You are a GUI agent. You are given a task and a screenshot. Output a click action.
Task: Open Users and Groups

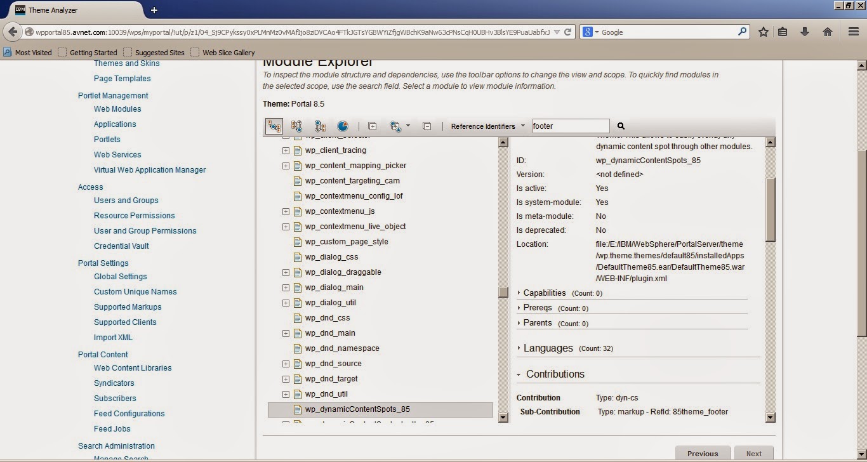[126, 201]
